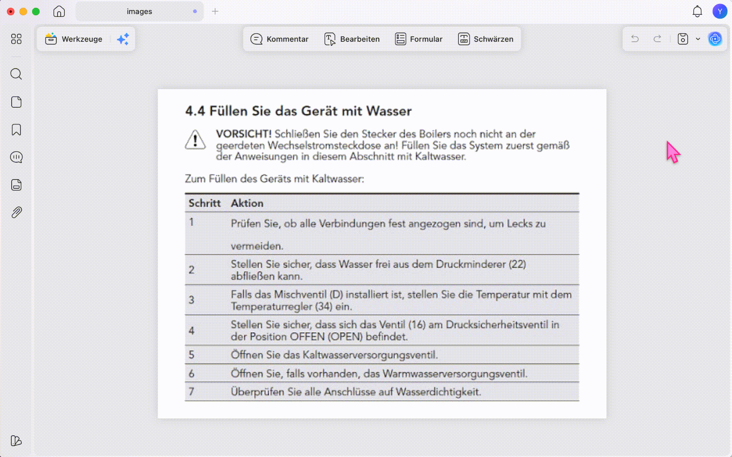Click the 'Aktion' column header
This screenshot has height=457, width=732.
[x=247, y=203]
